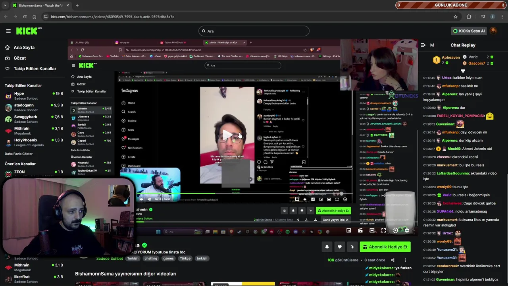Screen dimensions: 508x286
Task: Open the Ana Sayfa home page
Action: (24, 47)
